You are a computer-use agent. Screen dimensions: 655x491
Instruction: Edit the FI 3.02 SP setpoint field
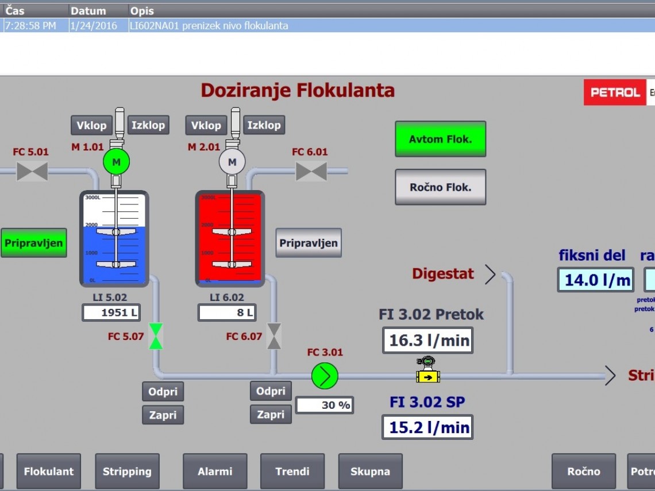coord(427,427)
